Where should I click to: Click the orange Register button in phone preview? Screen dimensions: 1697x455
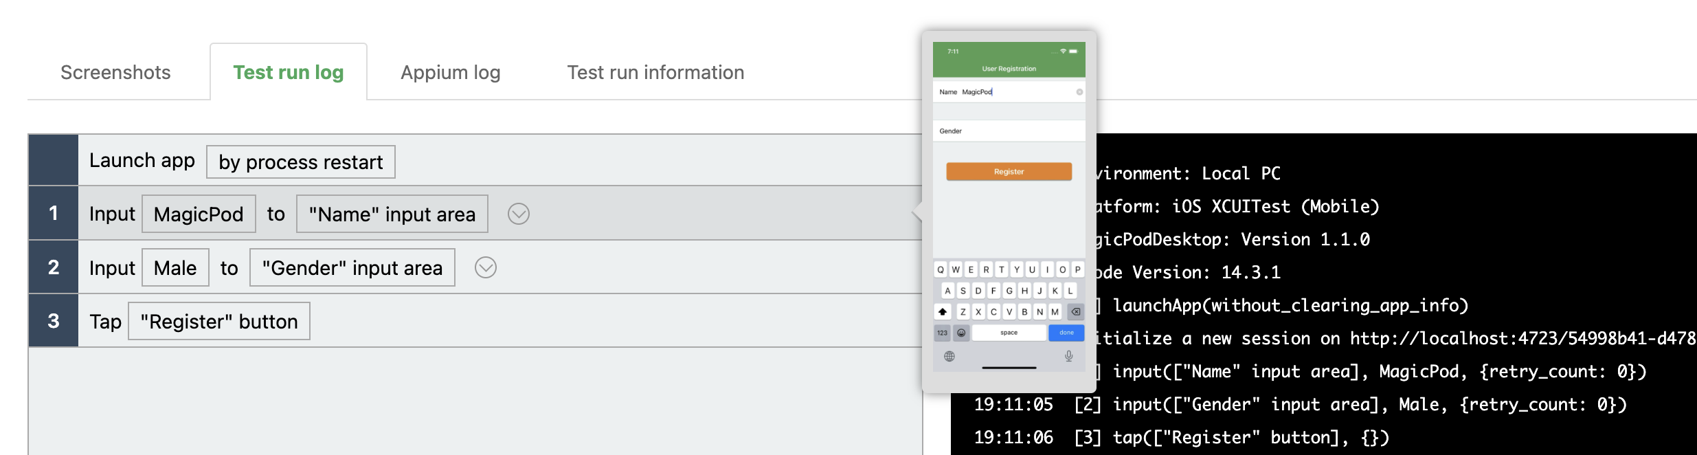pos(1009,172)
